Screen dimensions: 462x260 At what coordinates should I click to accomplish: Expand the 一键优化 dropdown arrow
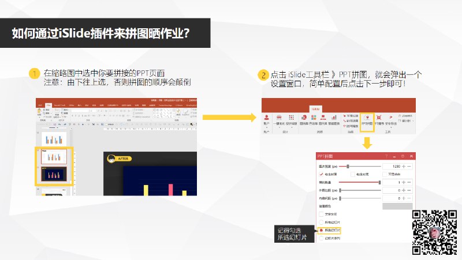[279, 127]
